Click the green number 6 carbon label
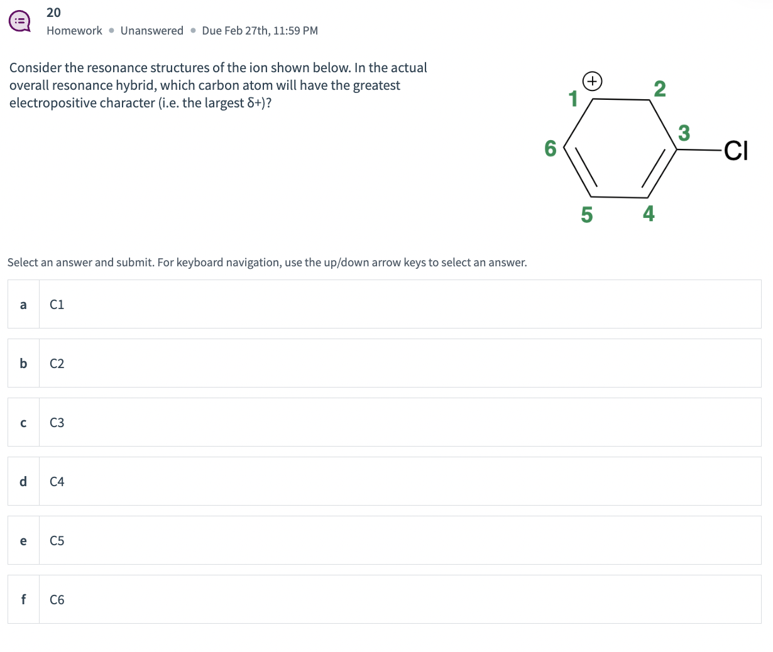 (551, 148)
